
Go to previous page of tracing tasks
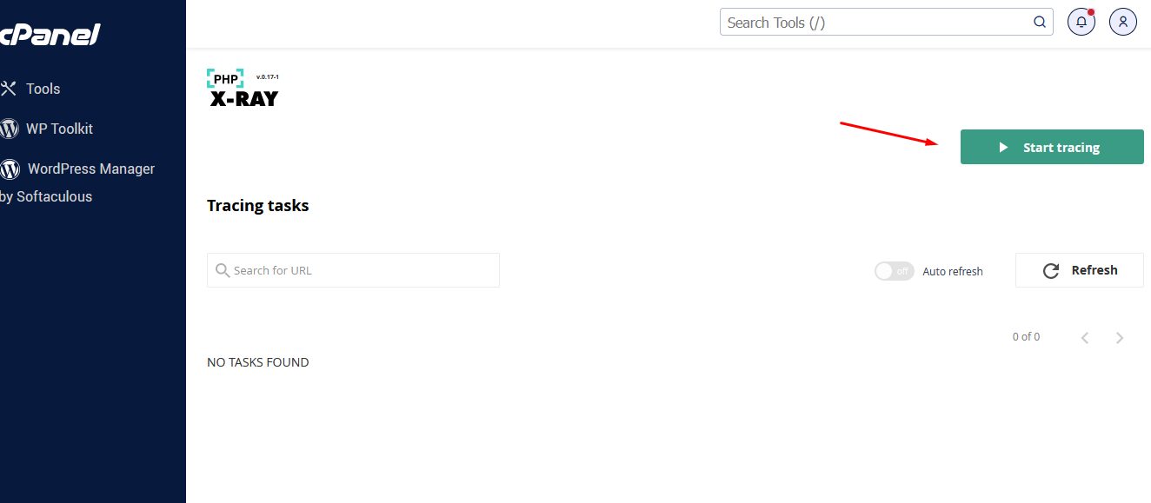1085,338
